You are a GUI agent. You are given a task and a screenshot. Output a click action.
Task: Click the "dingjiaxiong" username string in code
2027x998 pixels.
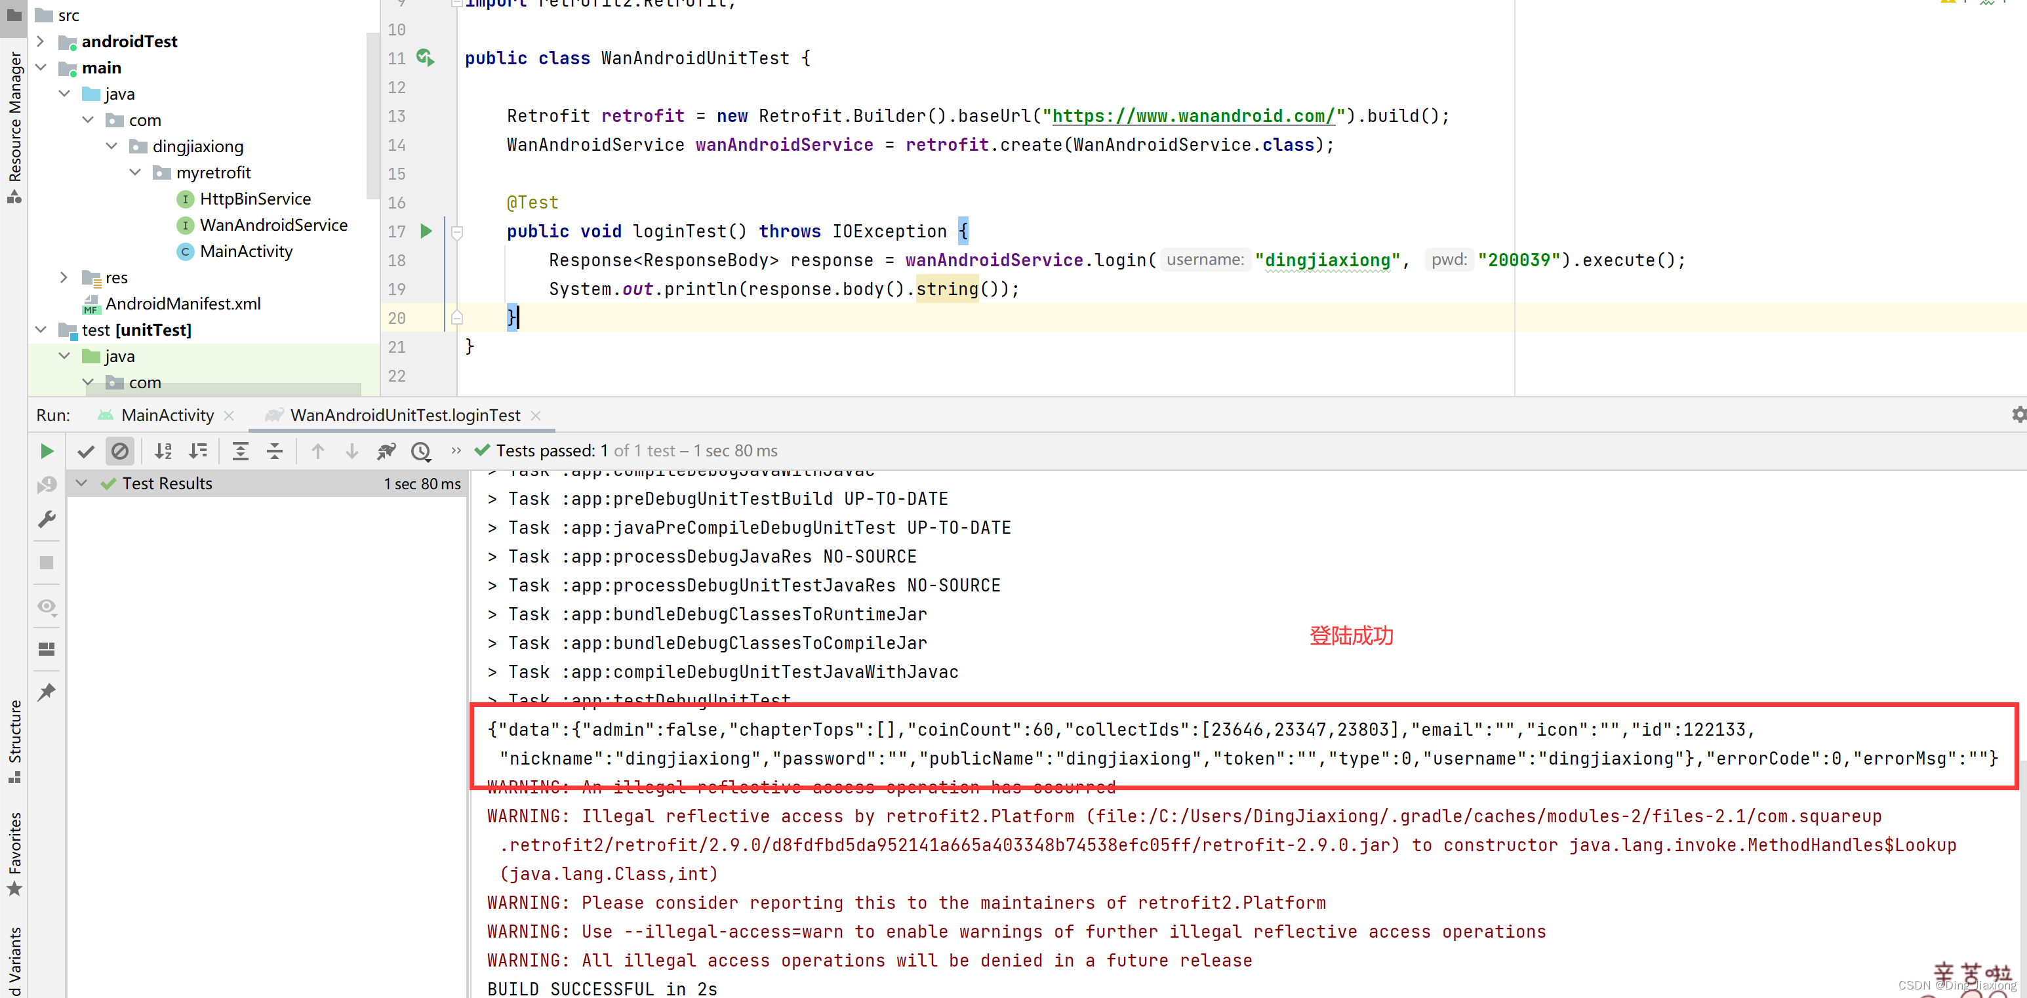(x=1327, y=260)
